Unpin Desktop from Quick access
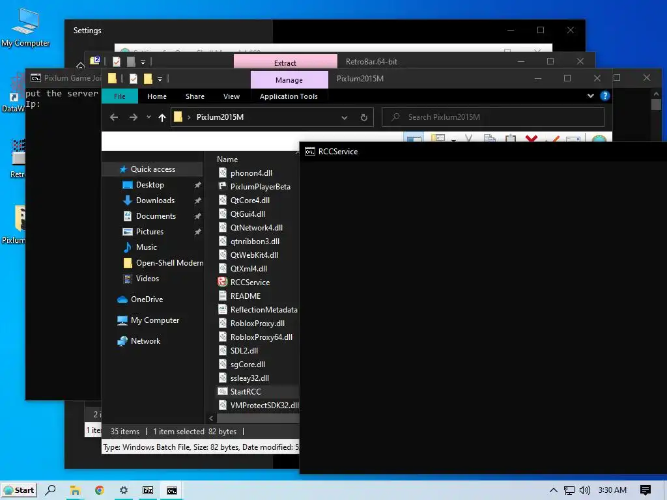Viewport: 667px width, 500px height. pos(198,185)
